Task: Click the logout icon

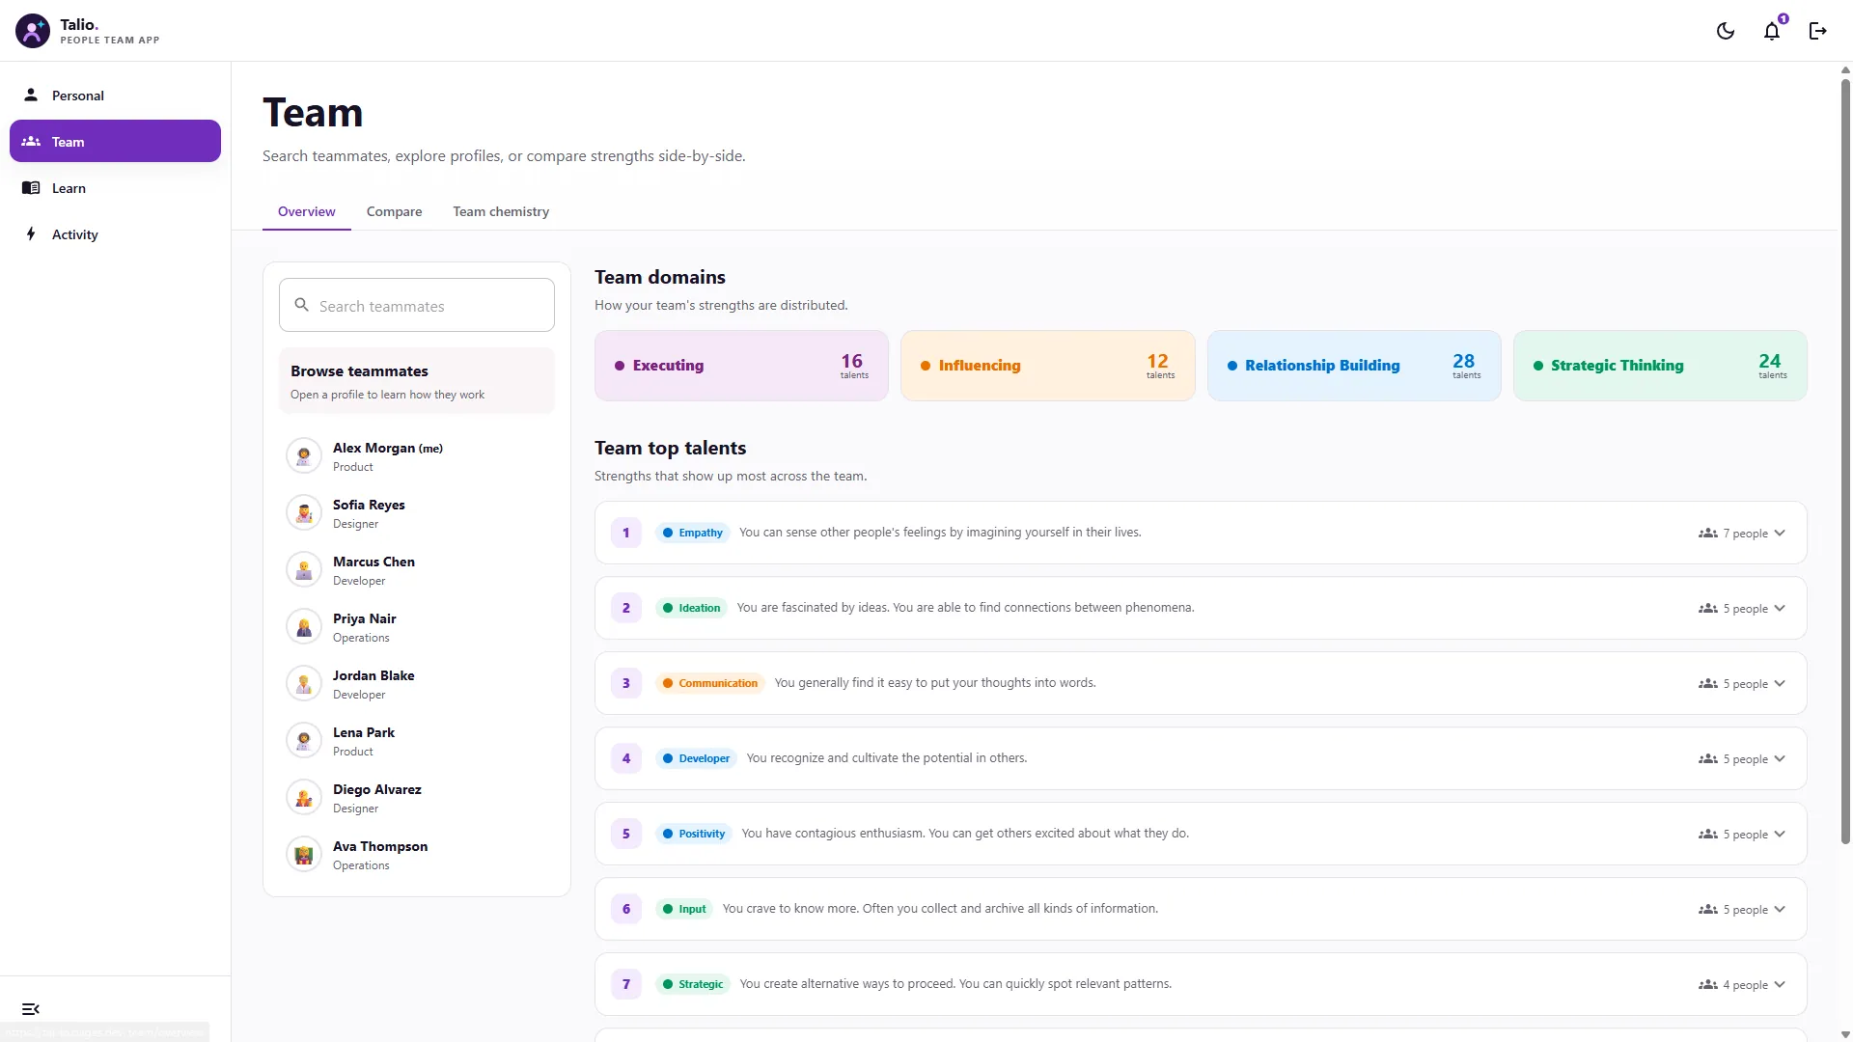Action: point(1818,31)
